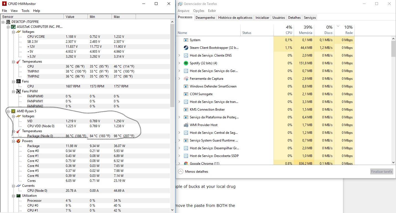
Task: Sort processes by the CPU column header
Action: 284,30
